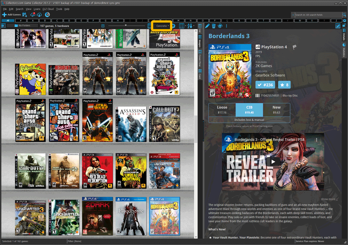Switch to the Card view tab
The height and width of the screenshot is (245, 348).
click(x=200, y=74)
